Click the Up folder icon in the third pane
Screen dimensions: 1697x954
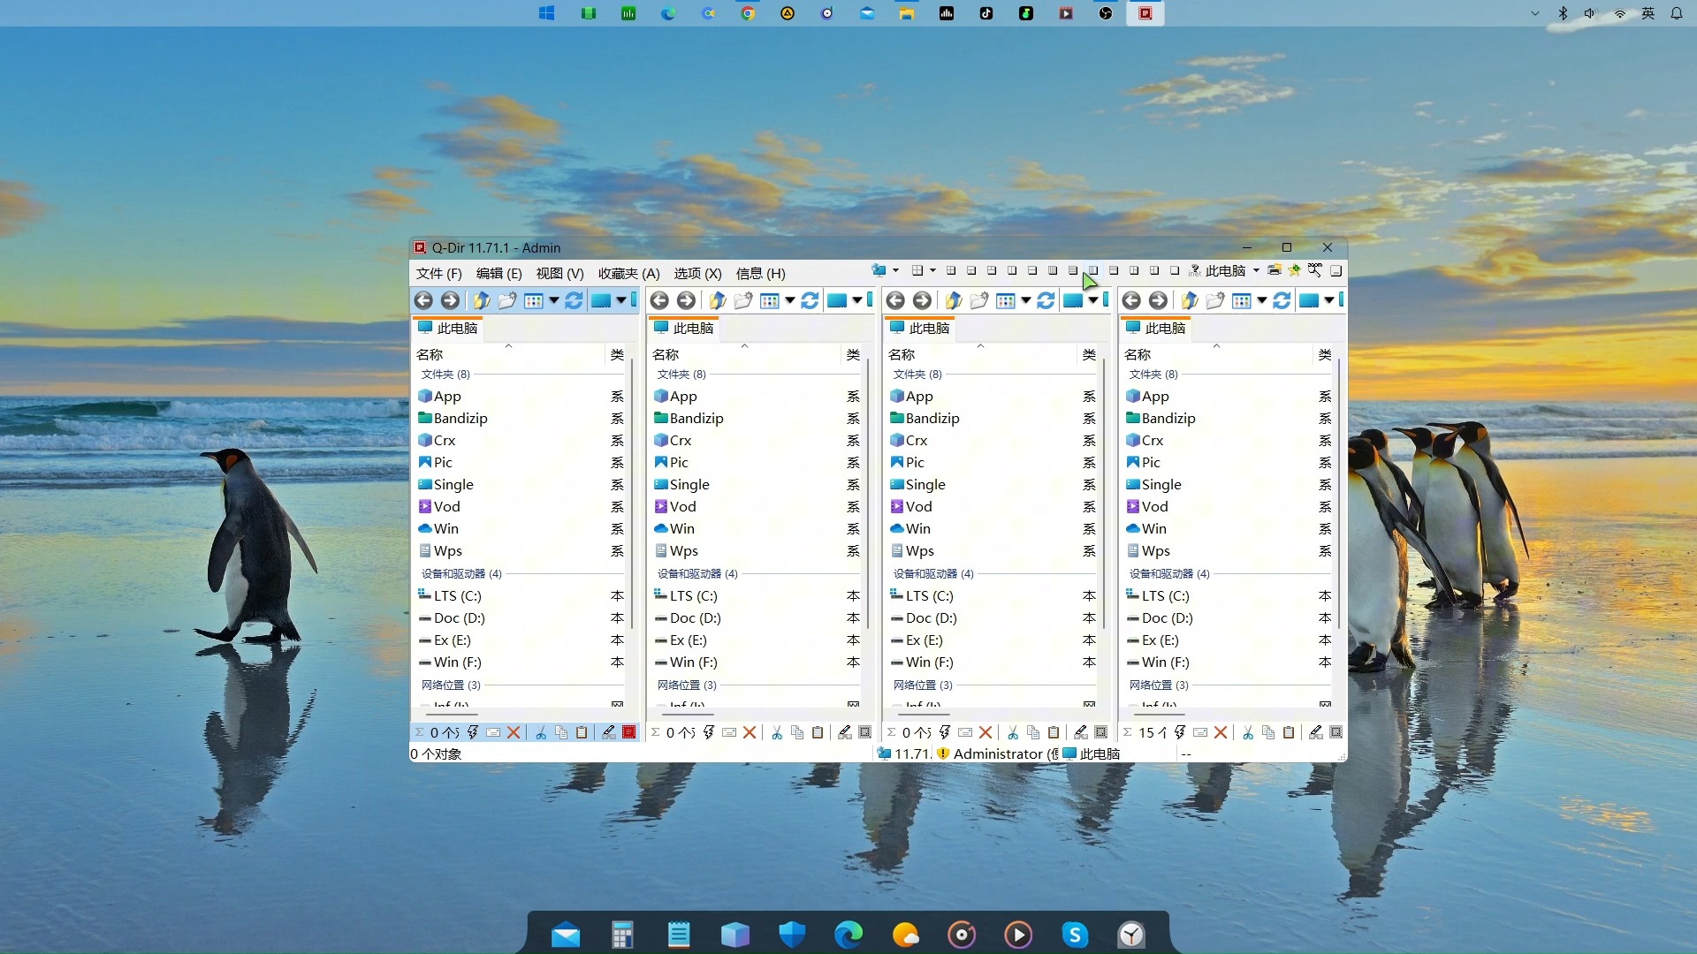(953, 300)
